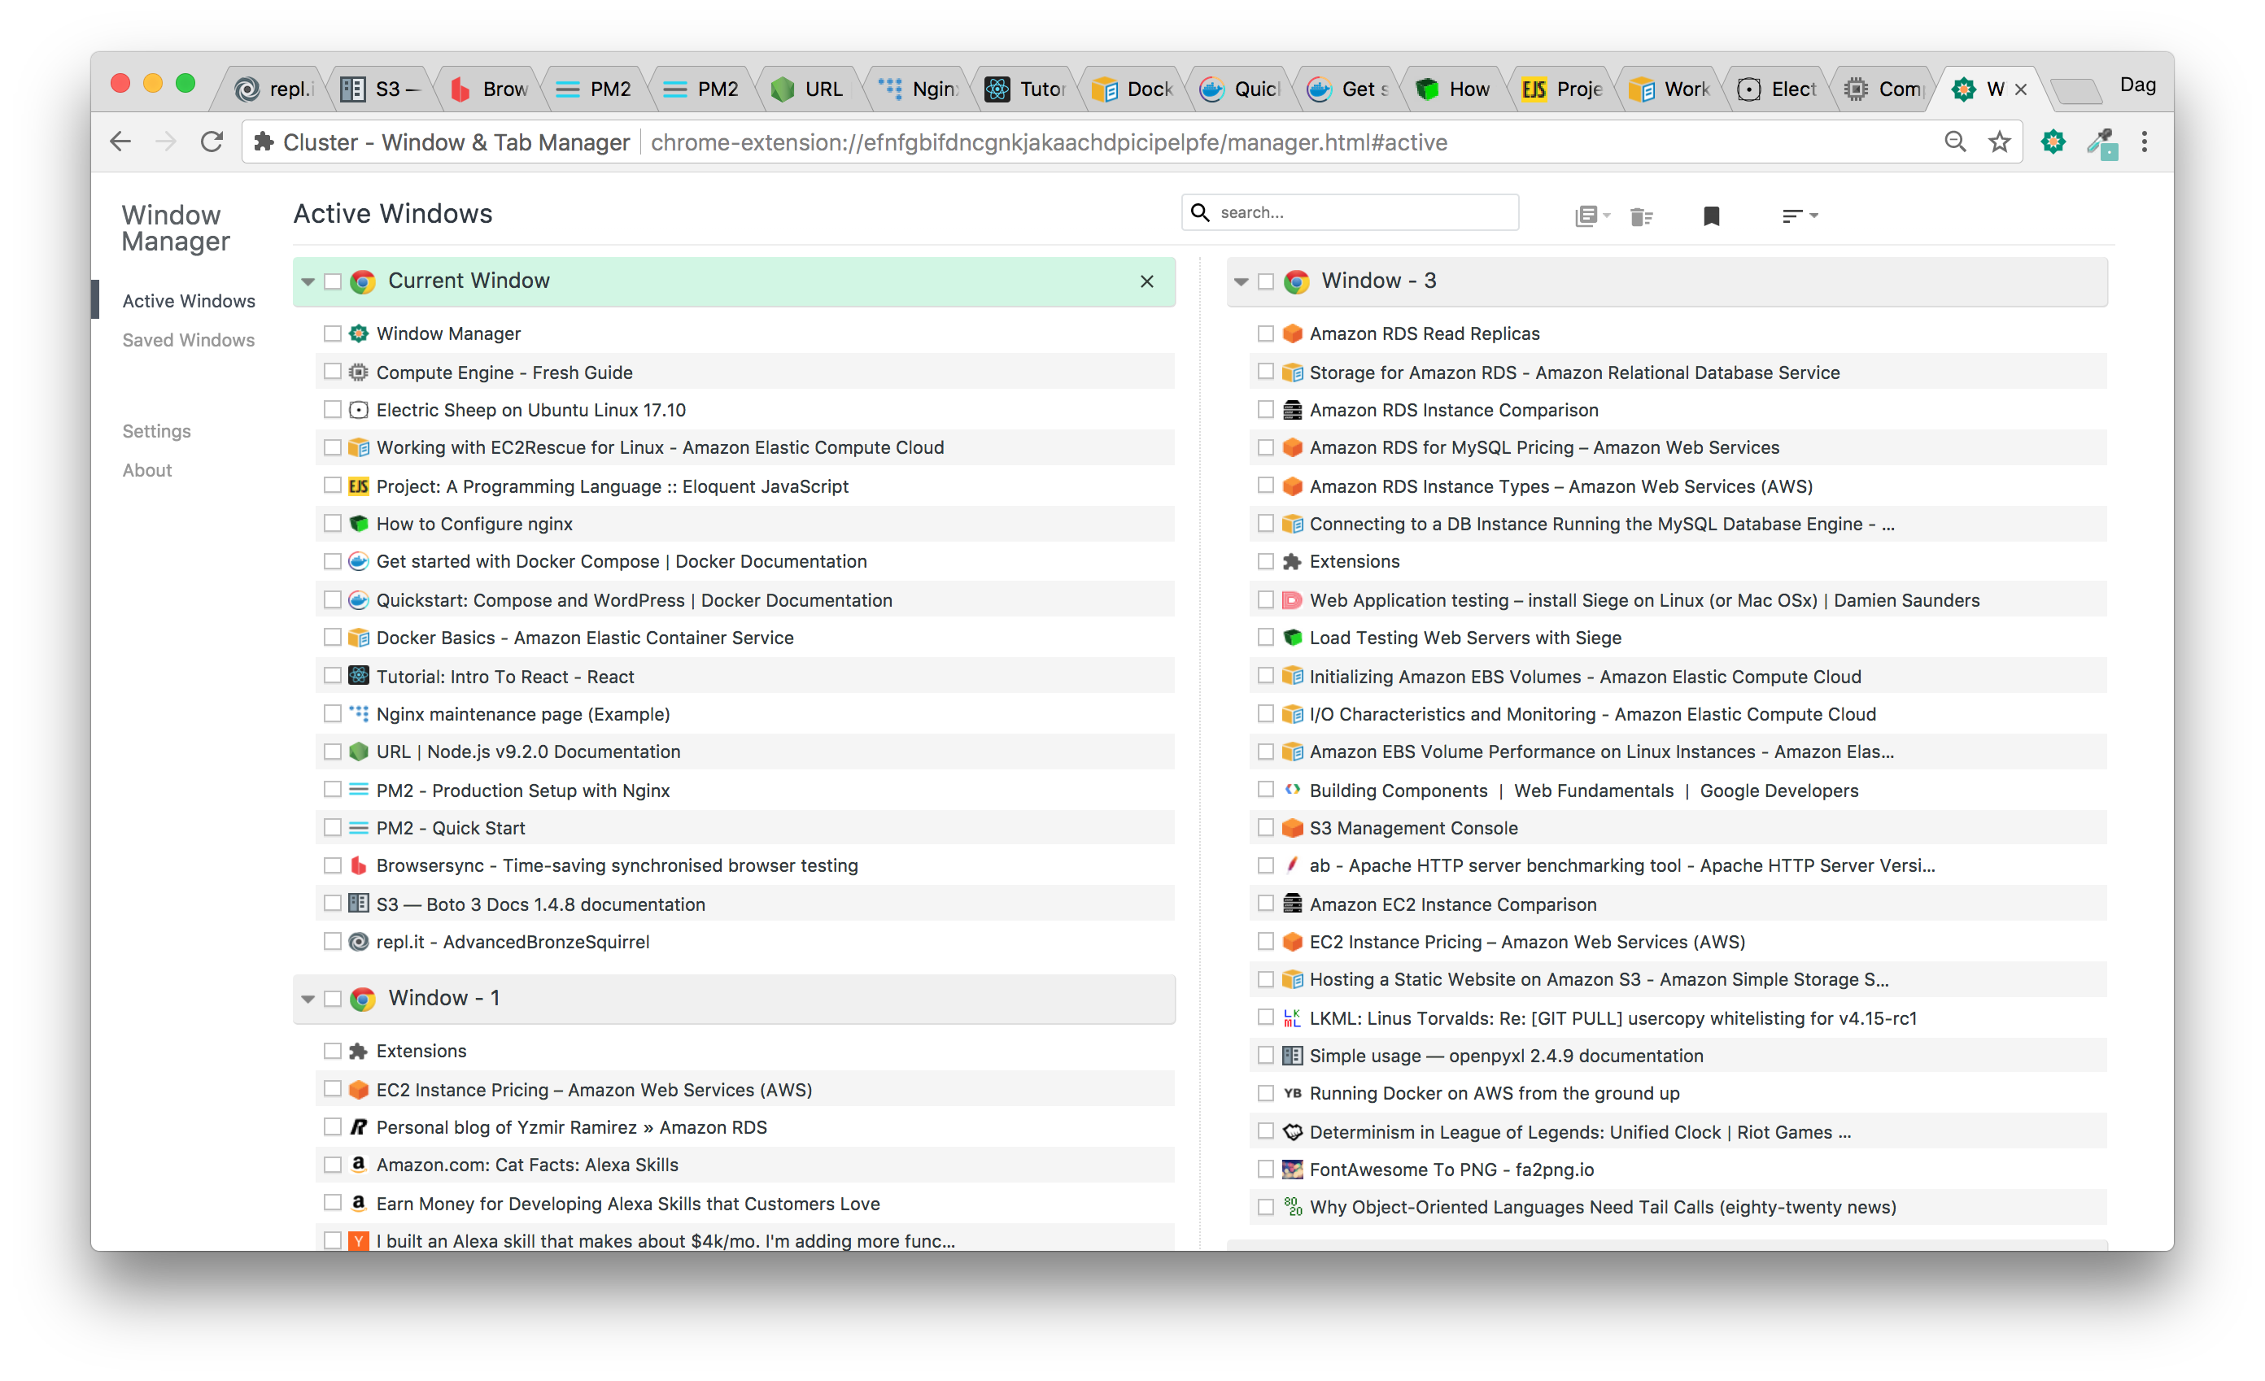2265x1381 pixels.
Task: Switch to the URL Node.js browser tab
Action: [809, 88]
